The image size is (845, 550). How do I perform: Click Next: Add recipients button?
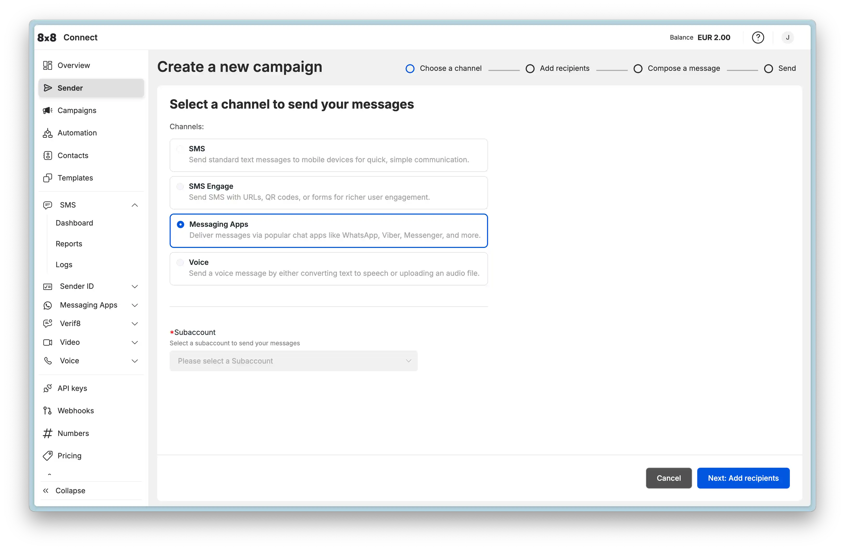pyautogui.click(x=743, y=478)
